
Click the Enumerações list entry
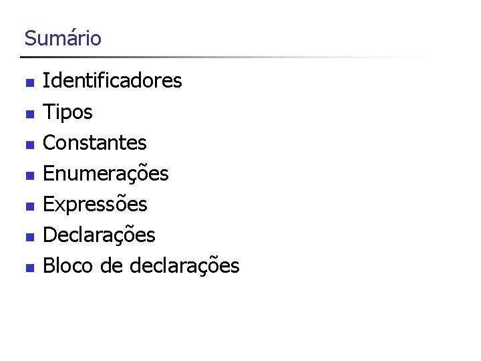106,174
